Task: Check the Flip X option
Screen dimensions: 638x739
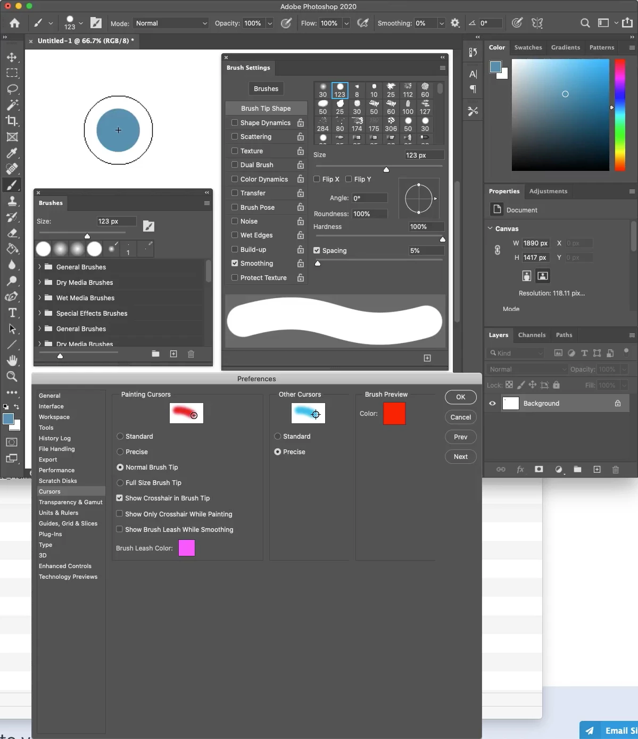Action: 317,179
